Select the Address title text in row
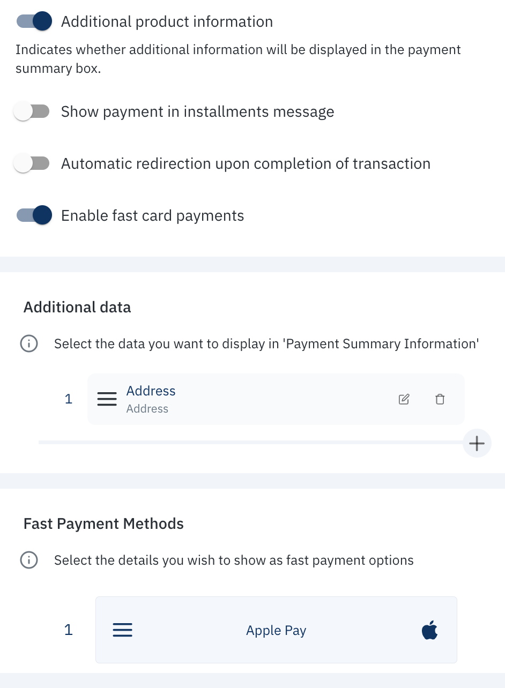The image size is (505, 688). [151, 391]
